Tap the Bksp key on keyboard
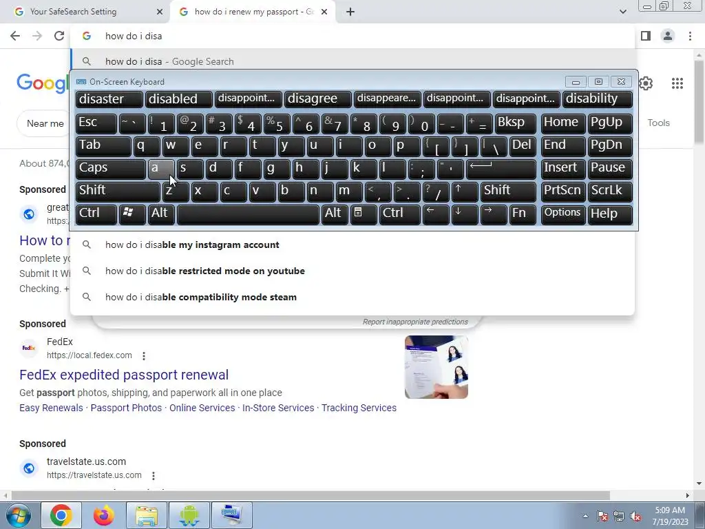The height and width of the screenshot is (529, 705). click(x=515, y=123)
